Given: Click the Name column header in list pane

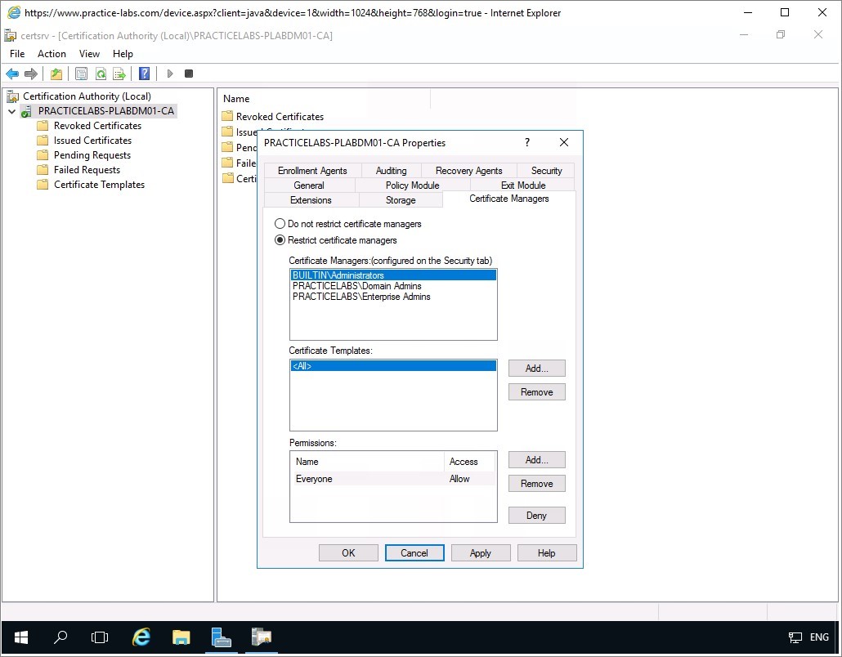Looking at the screenshot, I should tap(324, 99).
